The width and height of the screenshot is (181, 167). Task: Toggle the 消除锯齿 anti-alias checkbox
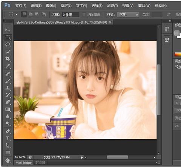(84, 14)
